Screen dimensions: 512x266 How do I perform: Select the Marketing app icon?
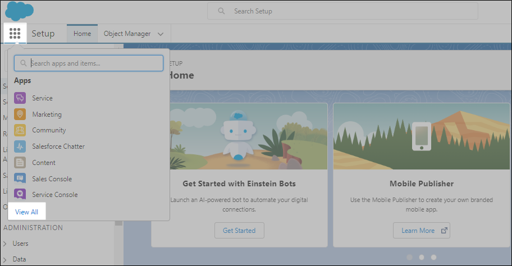20,114
